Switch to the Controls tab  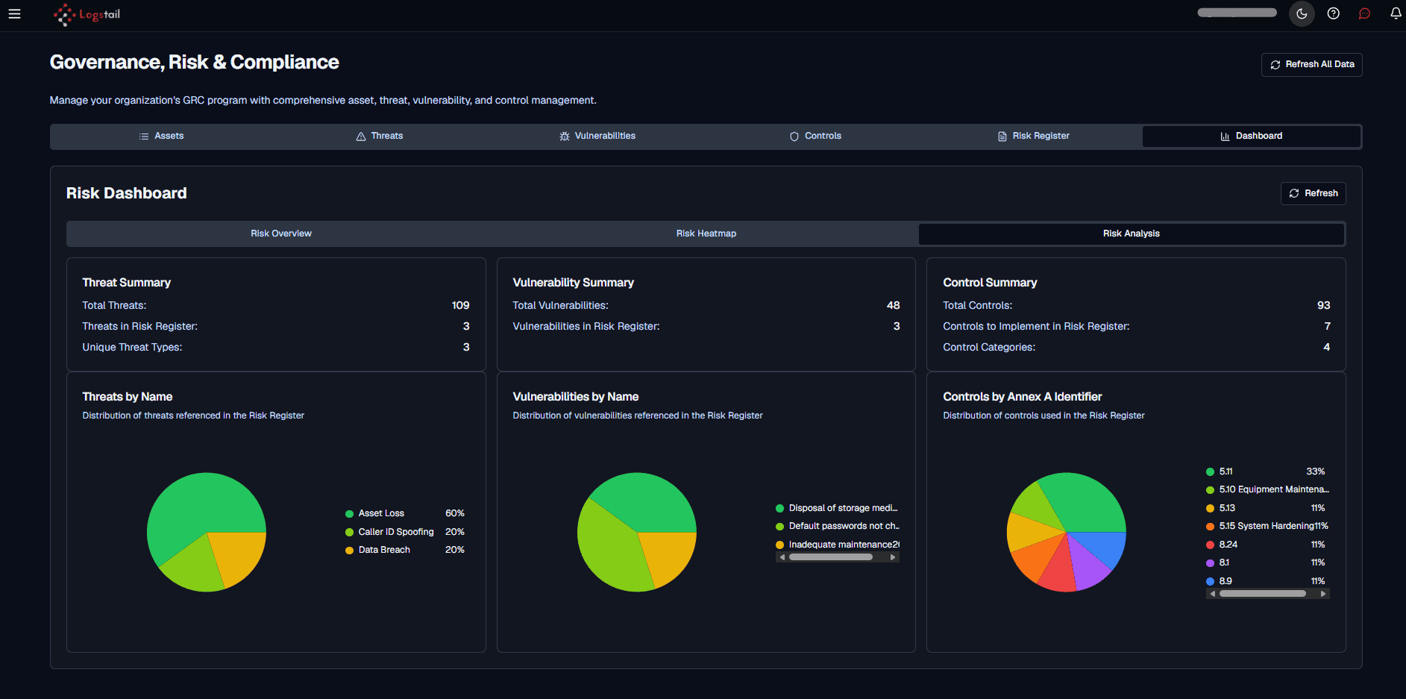pos(815,136)
